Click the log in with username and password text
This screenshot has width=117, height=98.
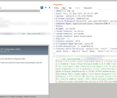[x=21, y=63]
